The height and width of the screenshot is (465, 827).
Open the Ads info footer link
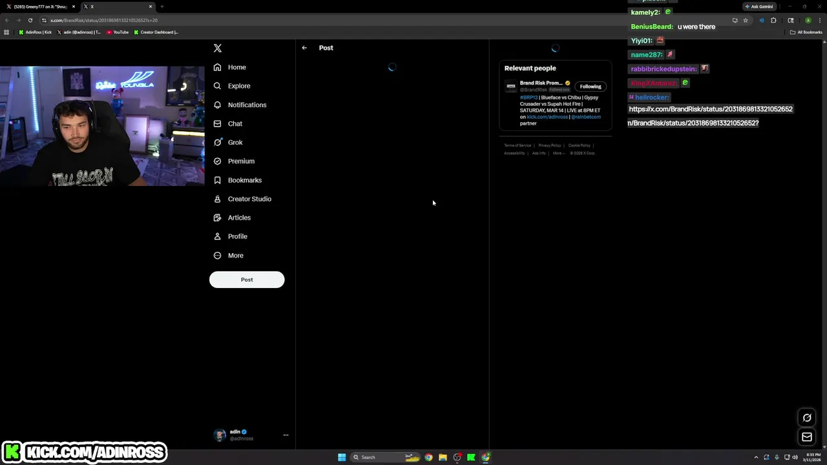539,153
